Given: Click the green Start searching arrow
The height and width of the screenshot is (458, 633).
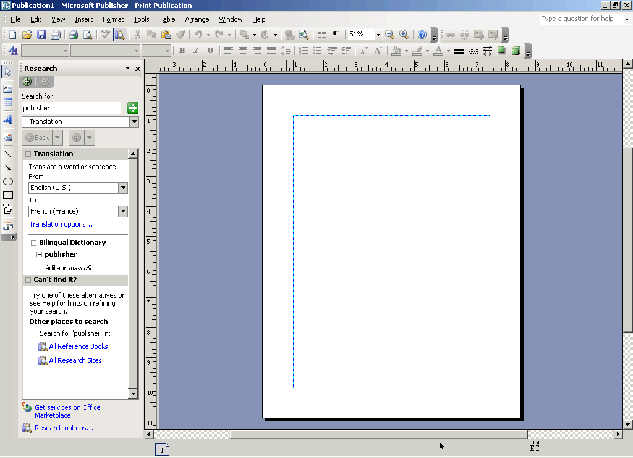Looking at the screenshot, I should point(133,108).
